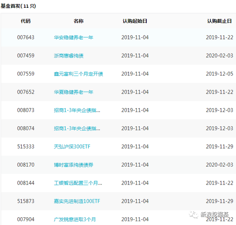This screenshot has width=236, height=225.
Task: Click end date 2019-11-22 for 工银智远配置
Action: pyautogui.click(x=219, y=183)
